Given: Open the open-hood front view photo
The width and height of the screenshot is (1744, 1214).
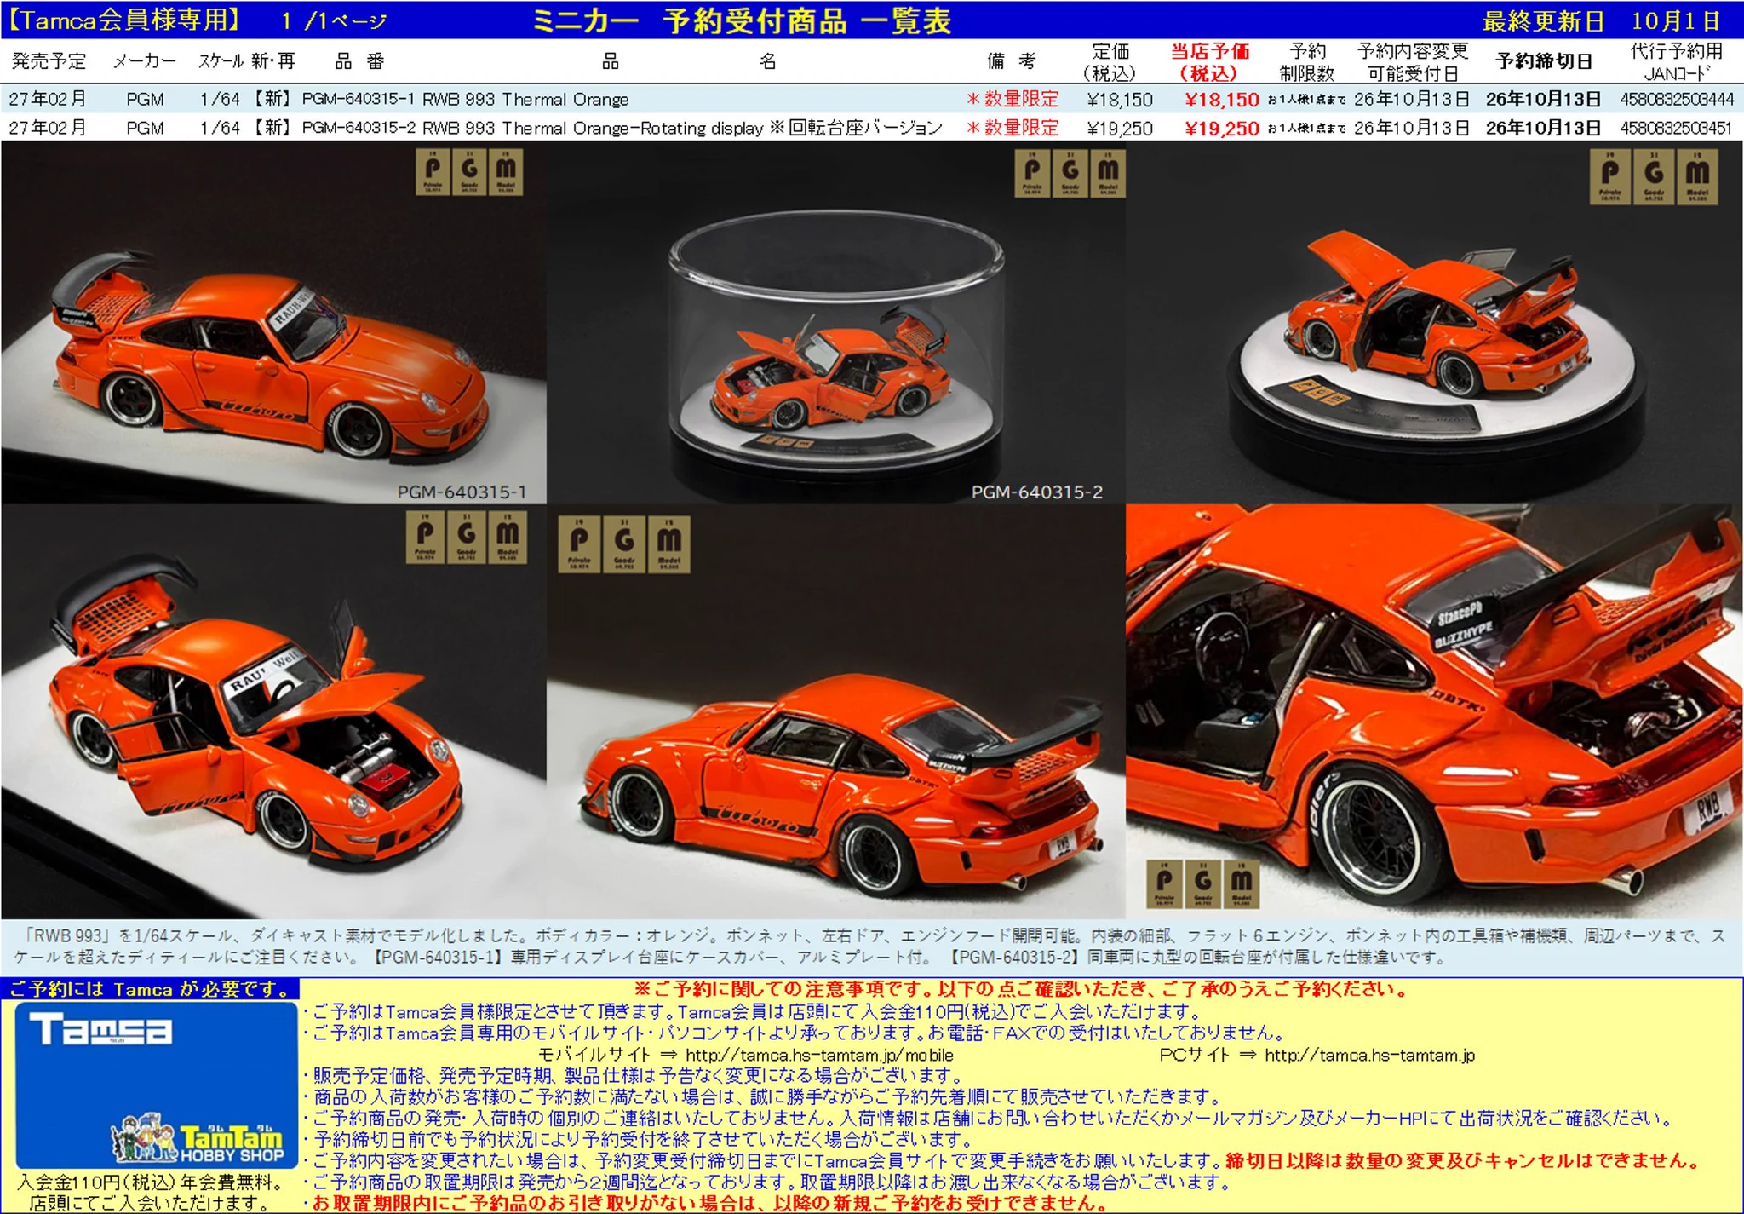Looking at the screenshot, I should point(273,711).
